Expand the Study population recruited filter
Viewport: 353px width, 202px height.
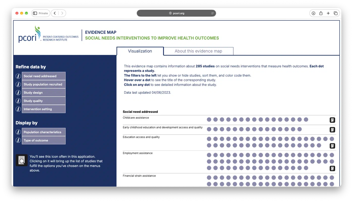pyautogui.click(x=44, y=84)
